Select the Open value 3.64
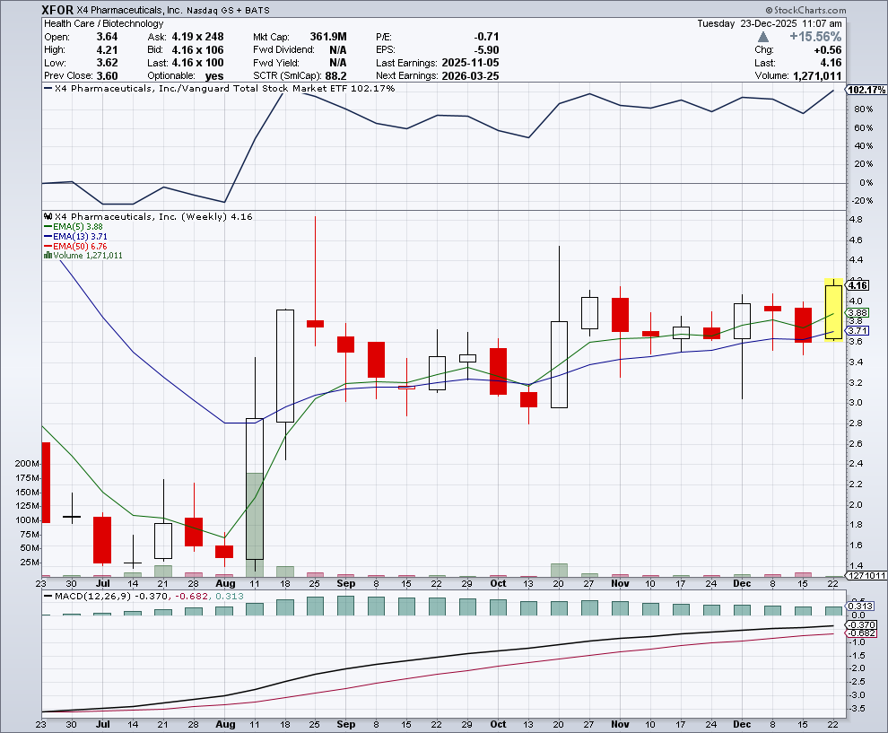888x733 pixels. 107,37
